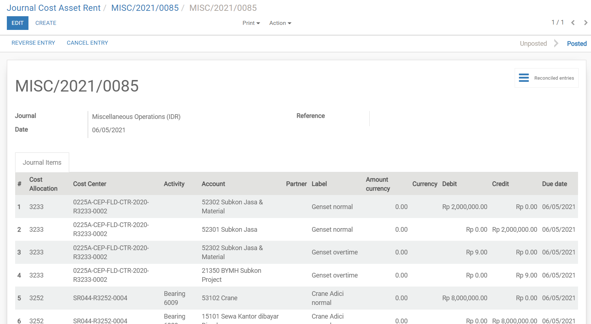Click the Edit button
The image size is (591, 324).
[x=17, y=23]
